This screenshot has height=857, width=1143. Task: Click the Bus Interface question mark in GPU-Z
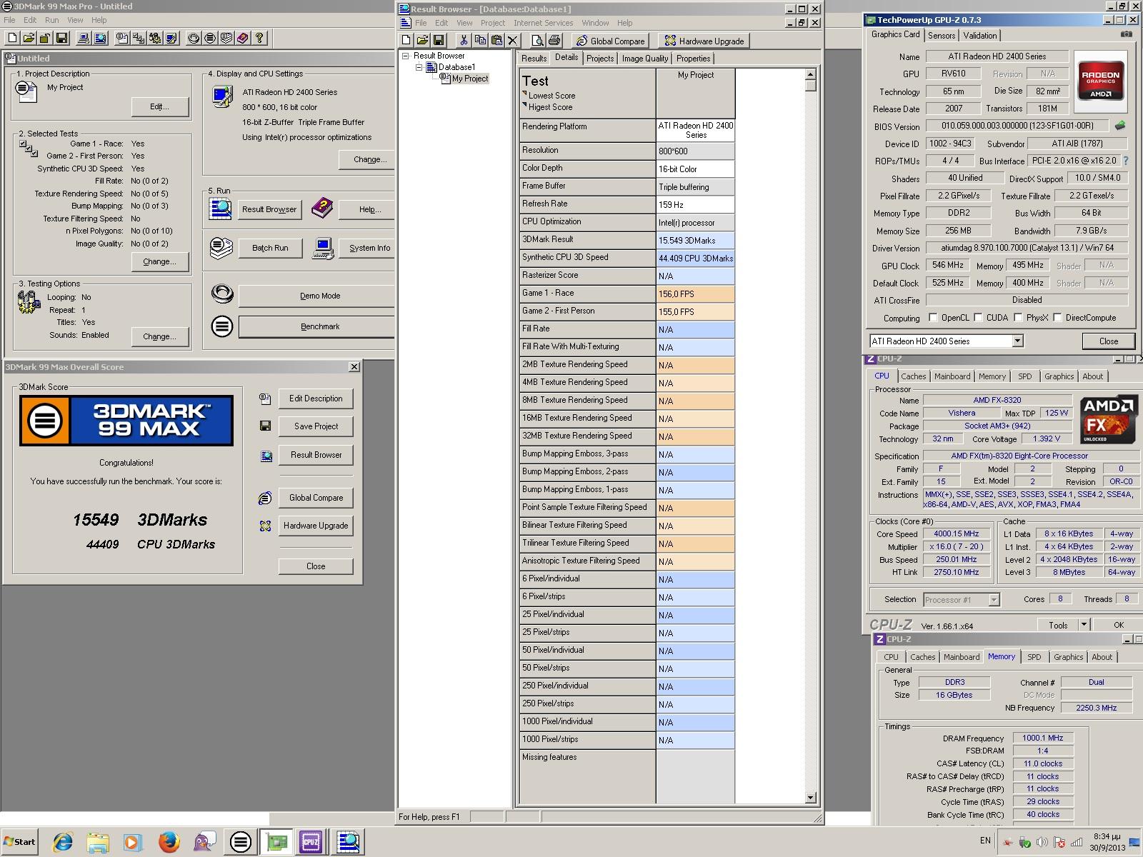coord(1127,161)
